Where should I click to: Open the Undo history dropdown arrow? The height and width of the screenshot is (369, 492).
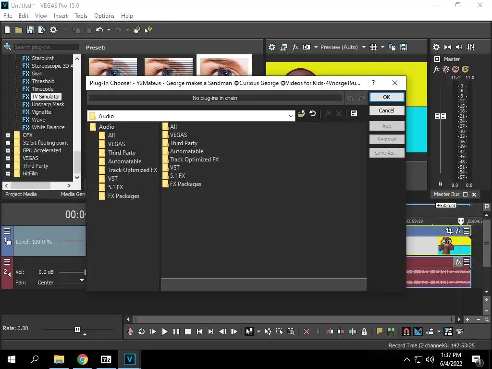coord(109,30)
